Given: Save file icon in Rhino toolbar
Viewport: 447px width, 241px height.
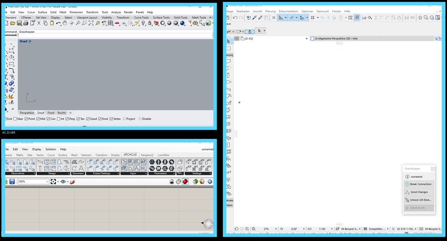Looking at the screenshot, I should point(19,23).
